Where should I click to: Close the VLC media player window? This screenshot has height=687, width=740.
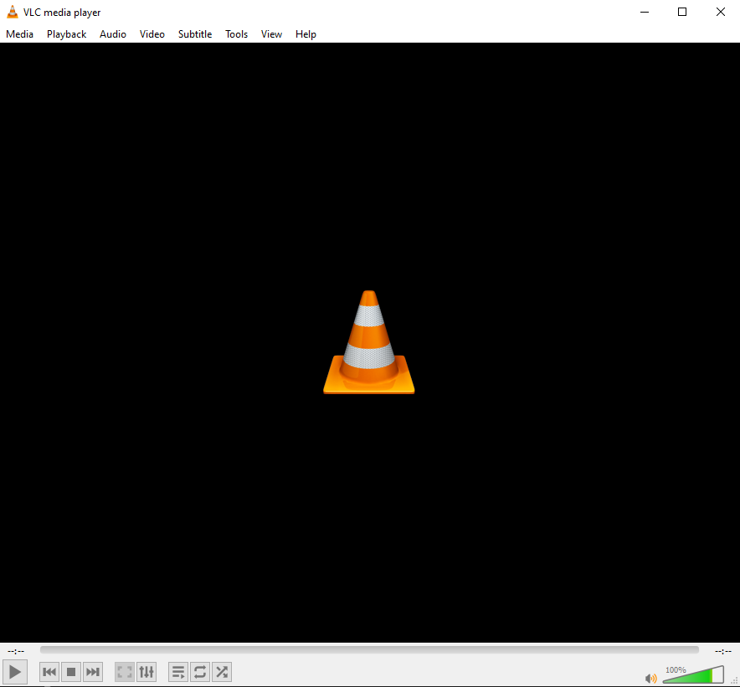pyautogui.click(x=721, y=12)
